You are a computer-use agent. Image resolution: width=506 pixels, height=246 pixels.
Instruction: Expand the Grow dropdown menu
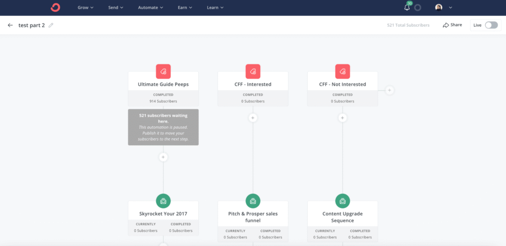tap(85, 7)
